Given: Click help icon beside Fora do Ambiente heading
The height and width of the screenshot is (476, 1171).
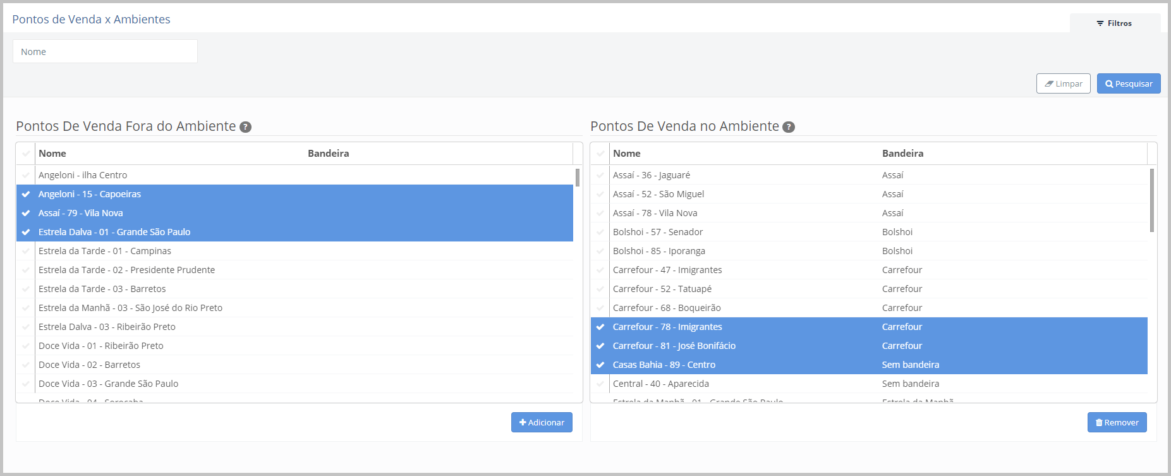Looking at the screenshot, I should (246, 127).
